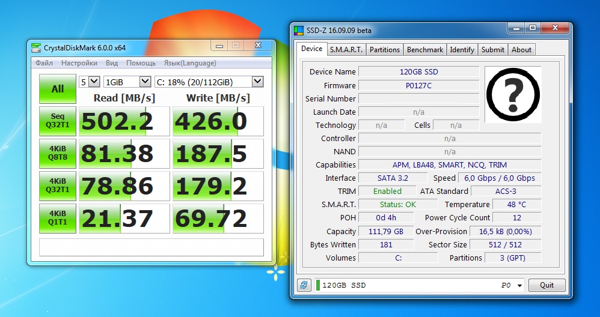Click the Seq write result 426.0

coord(218,121)
